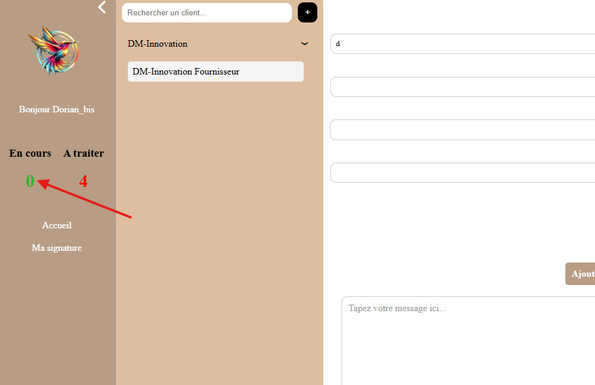
Task: Click the hummingbird logo
Action: click(54, 49)
